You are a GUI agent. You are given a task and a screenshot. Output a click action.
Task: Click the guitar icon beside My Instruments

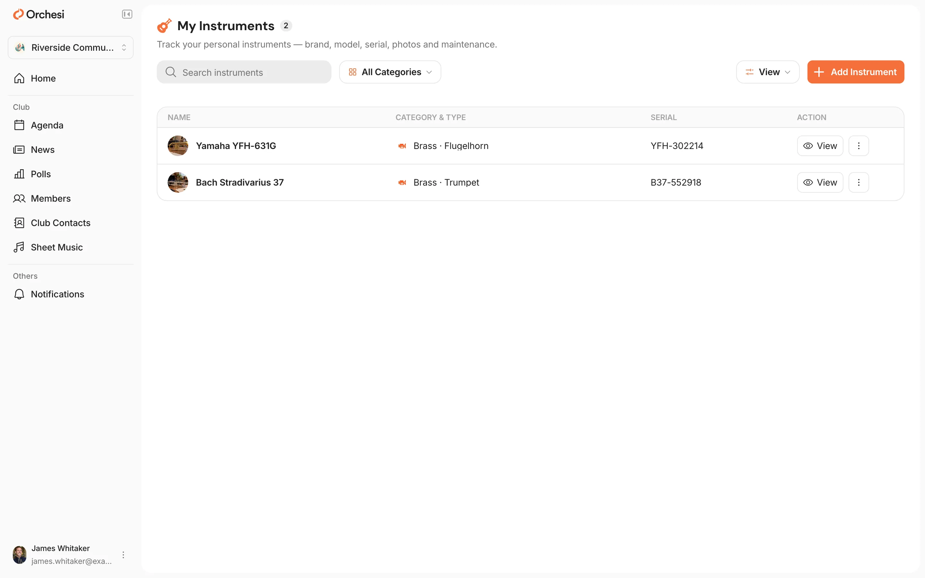164,26
